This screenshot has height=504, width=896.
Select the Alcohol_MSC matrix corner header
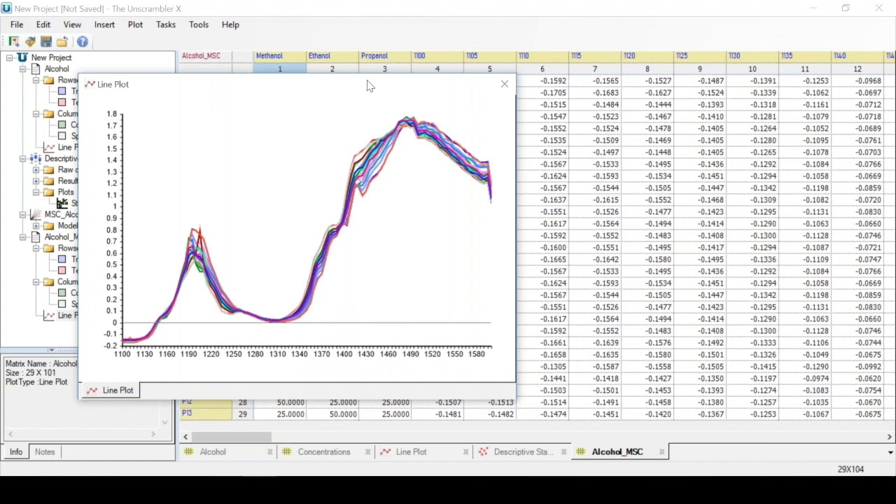pyautogui.click(x=206, y=56)
